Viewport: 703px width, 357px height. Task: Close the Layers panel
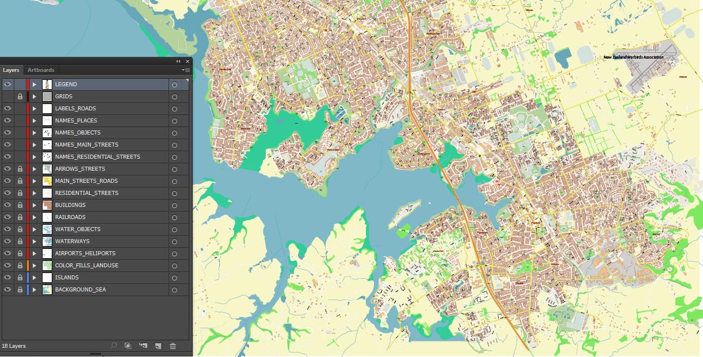click(x=187, y=61)
